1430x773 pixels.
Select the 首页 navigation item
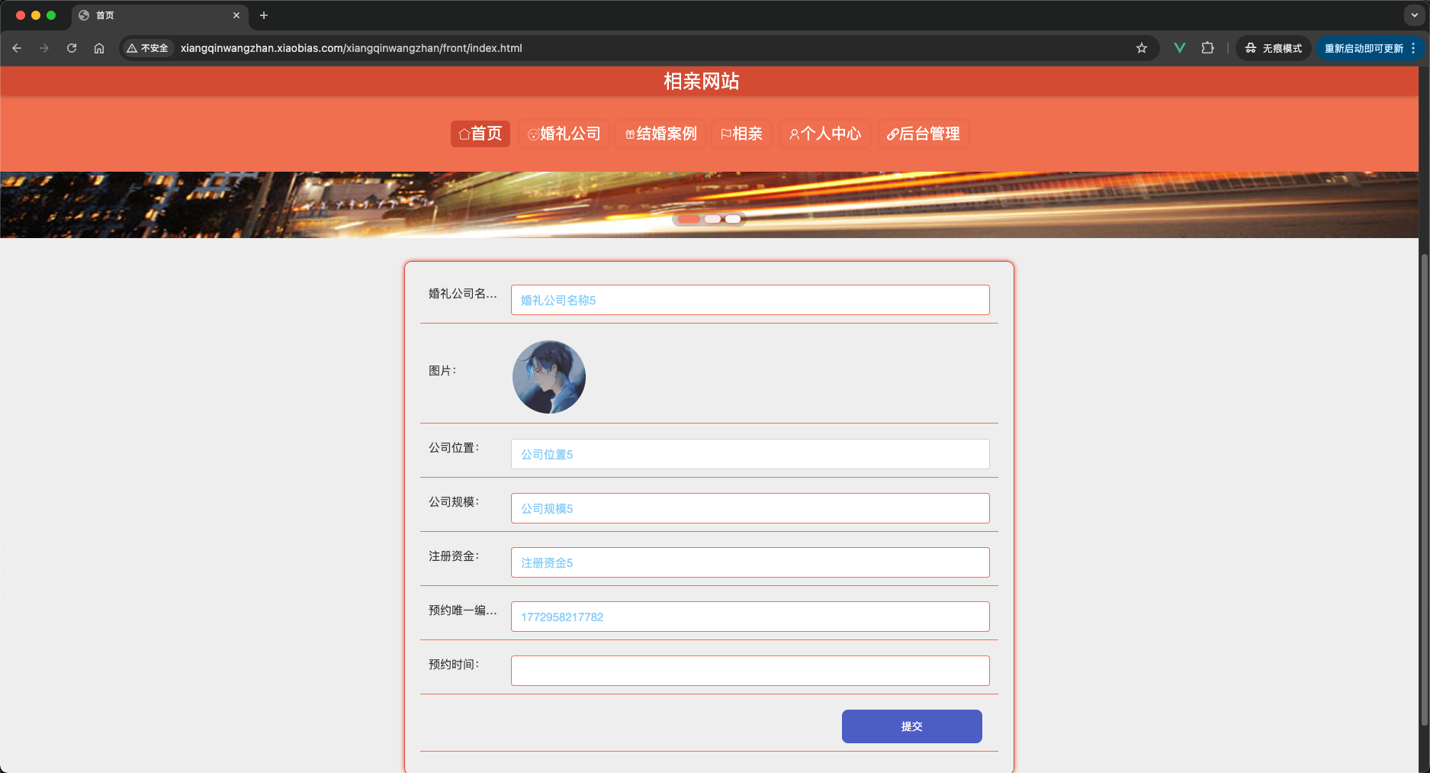[x=480, y=134]
